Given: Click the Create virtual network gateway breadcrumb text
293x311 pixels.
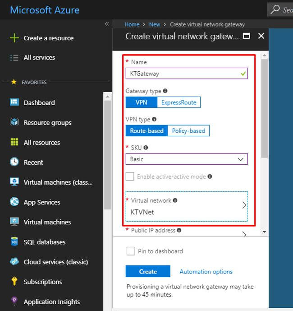Looking at the screenshot, I should (207, 24).
